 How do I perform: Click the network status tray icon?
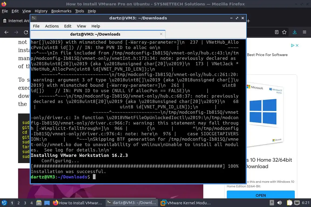tap(297, 203)
